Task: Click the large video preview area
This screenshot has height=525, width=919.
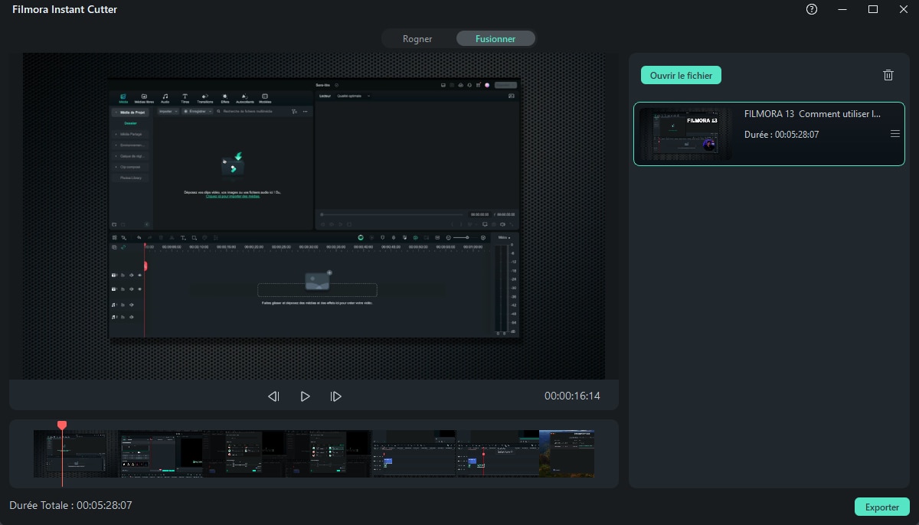Action: coord(314,216)
